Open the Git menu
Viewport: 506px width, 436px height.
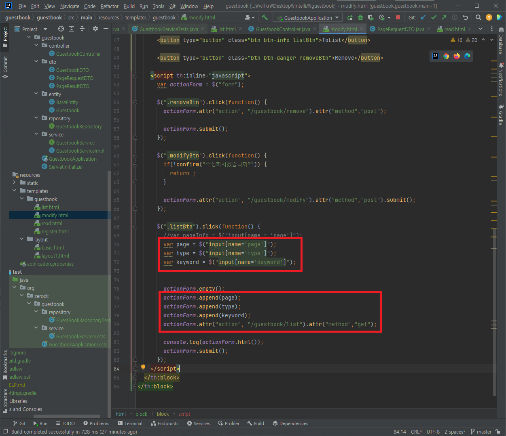click(173, 6)
